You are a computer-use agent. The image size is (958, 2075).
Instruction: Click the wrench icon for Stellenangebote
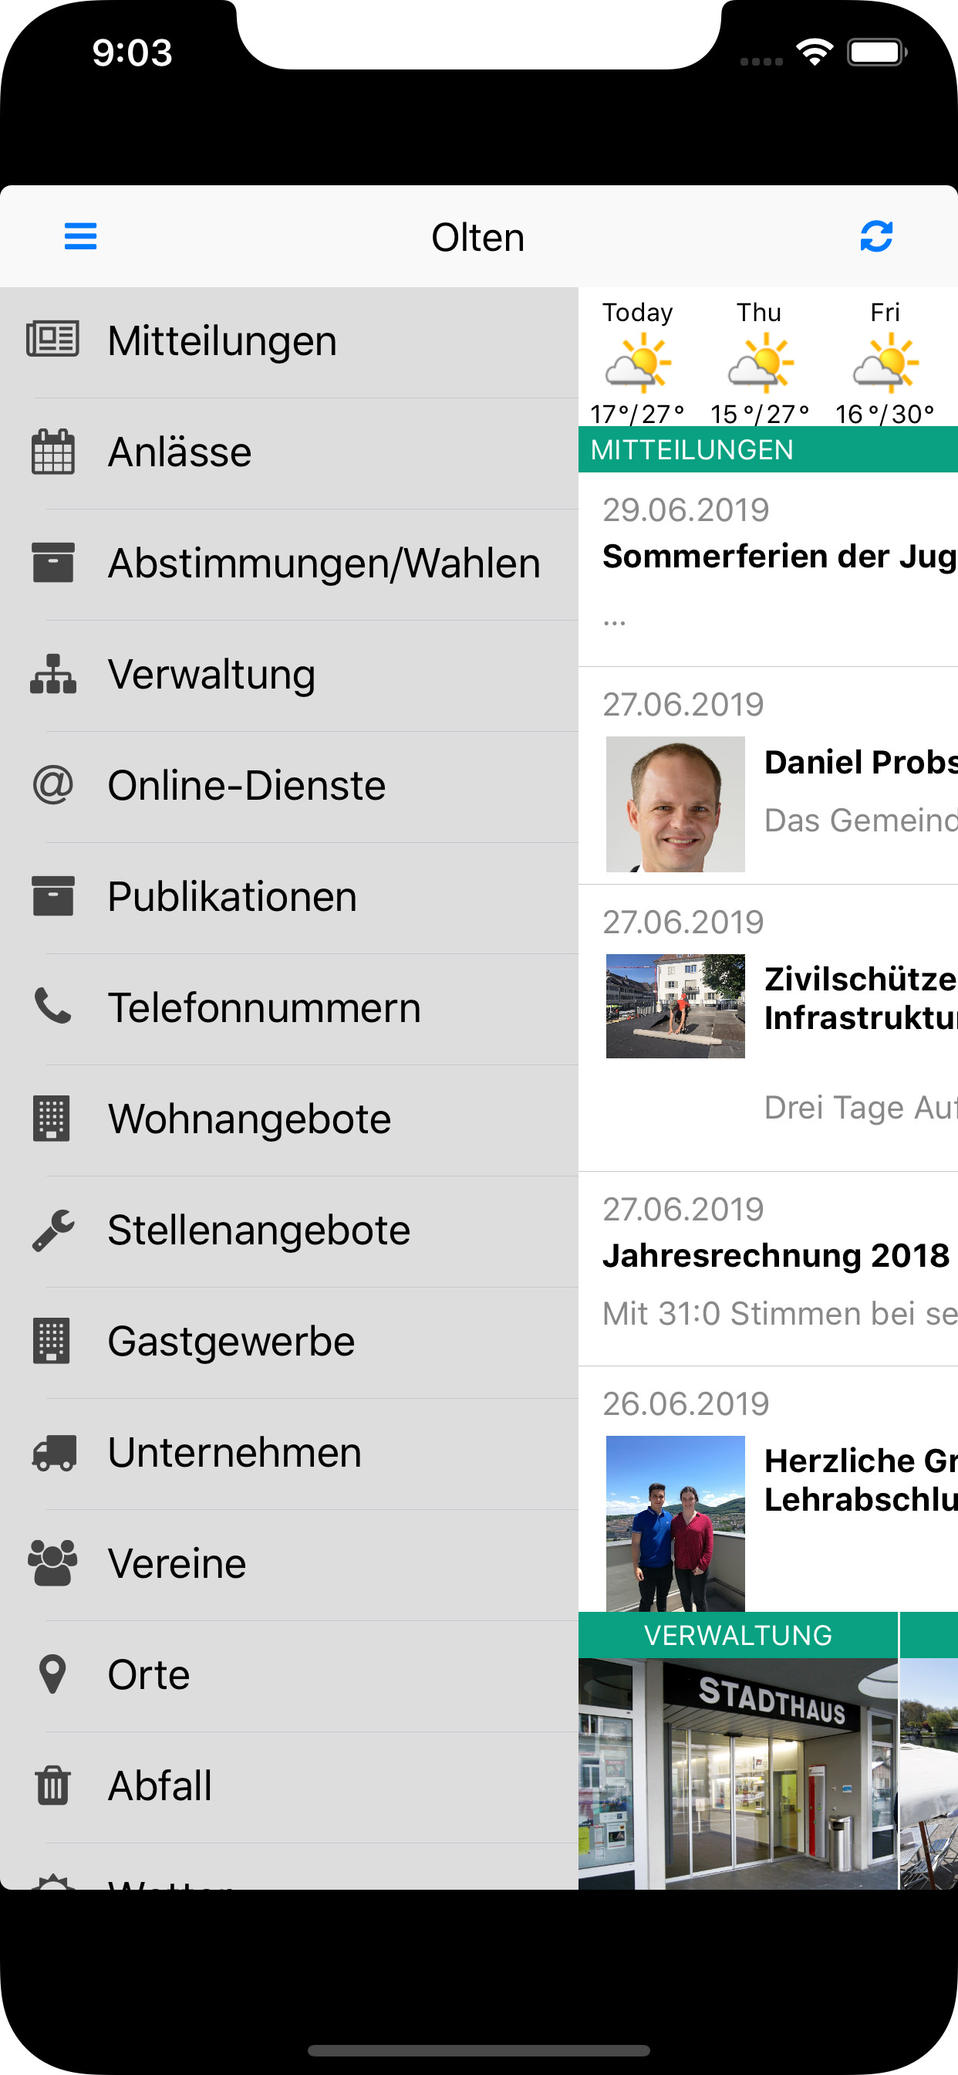click(x=53, y=1230)
